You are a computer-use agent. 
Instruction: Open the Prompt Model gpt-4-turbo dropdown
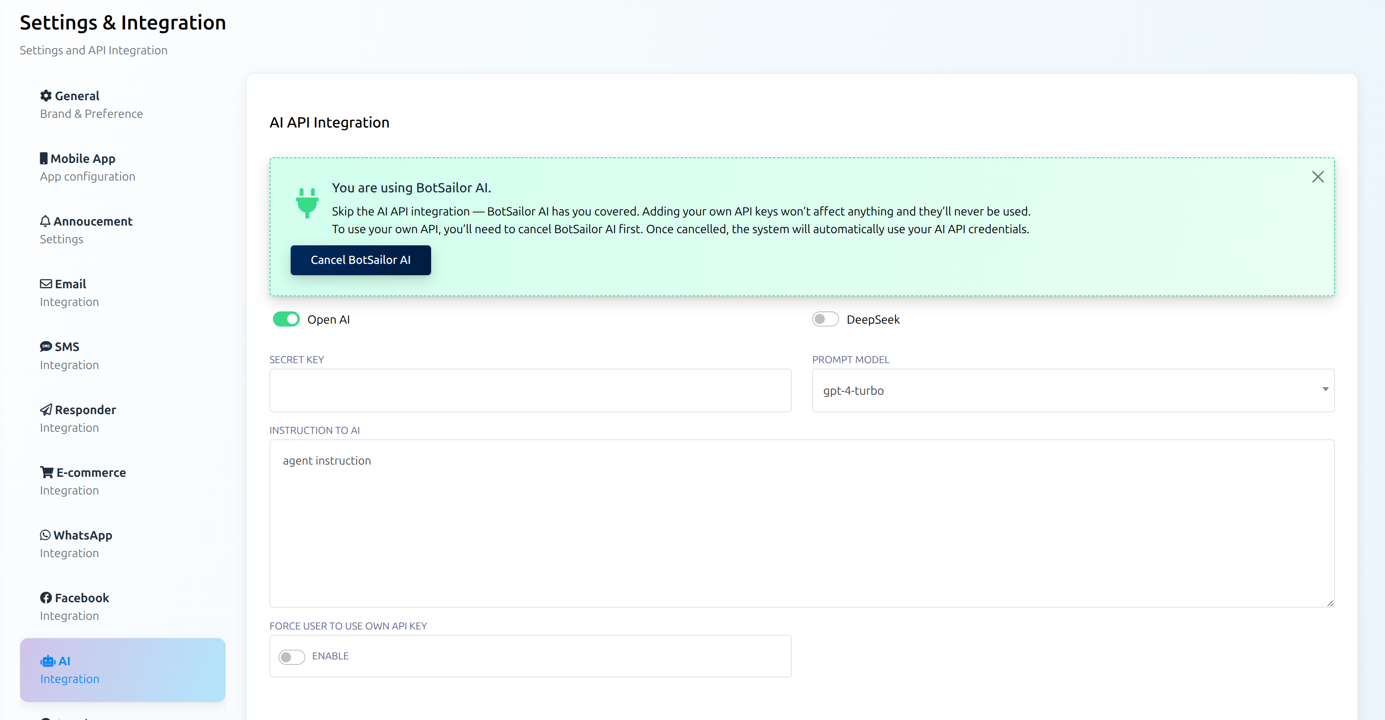click(1073, 390)
